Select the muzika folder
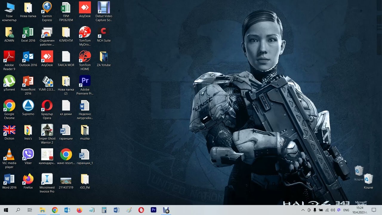The image size is (382, 215). pos(85,133)
